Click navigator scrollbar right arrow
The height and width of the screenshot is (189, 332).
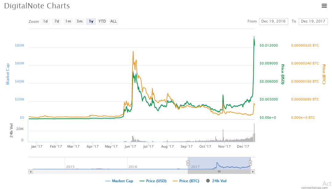[x=253, y=171]
